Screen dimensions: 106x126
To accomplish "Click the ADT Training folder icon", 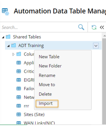I will (x=14, y=45).
